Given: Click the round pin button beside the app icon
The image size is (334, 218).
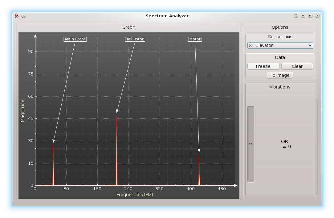Looking at the screenshot, I should pyautogui.click(x=24, y=16).
